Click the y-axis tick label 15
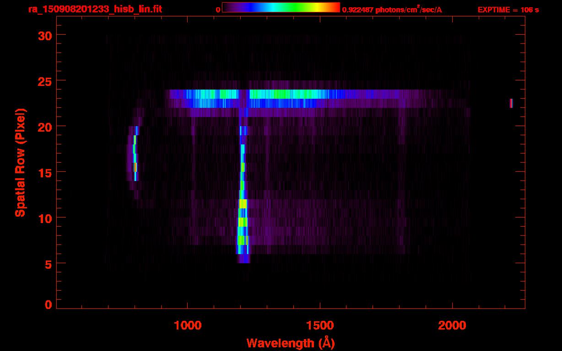 pos(44,172)
